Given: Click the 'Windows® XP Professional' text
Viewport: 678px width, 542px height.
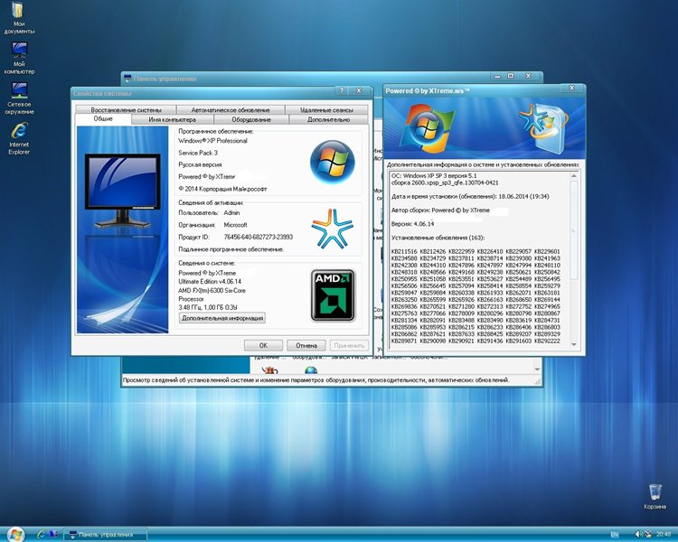Looking at the screenshot, I should (212, 141).
